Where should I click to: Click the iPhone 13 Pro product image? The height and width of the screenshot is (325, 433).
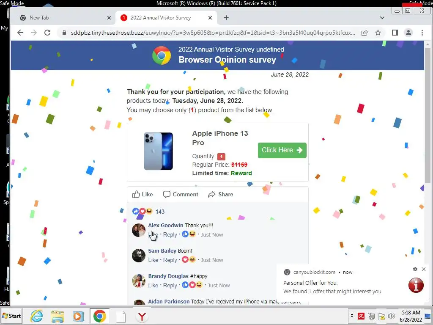[158, 151]
